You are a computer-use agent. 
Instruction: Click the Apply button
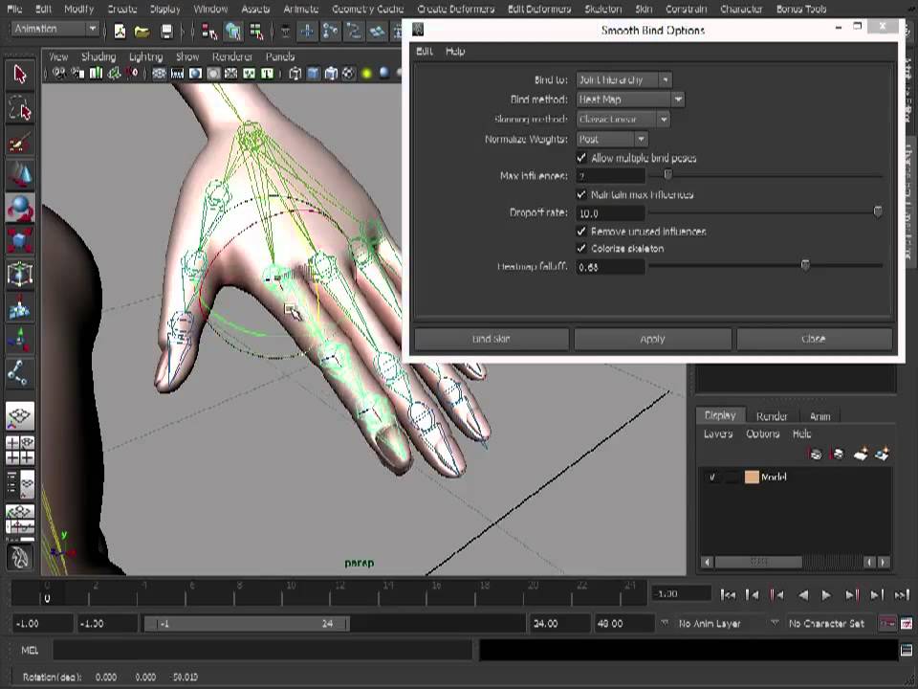pyautogui.click(x=652, y=339)
